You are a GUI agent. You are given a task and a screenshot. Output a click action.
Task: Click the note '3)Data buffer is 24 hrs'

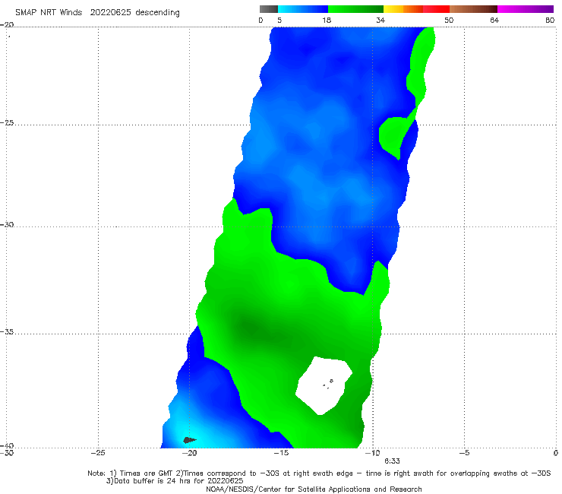pyautogui.click(x=175, y=481)
